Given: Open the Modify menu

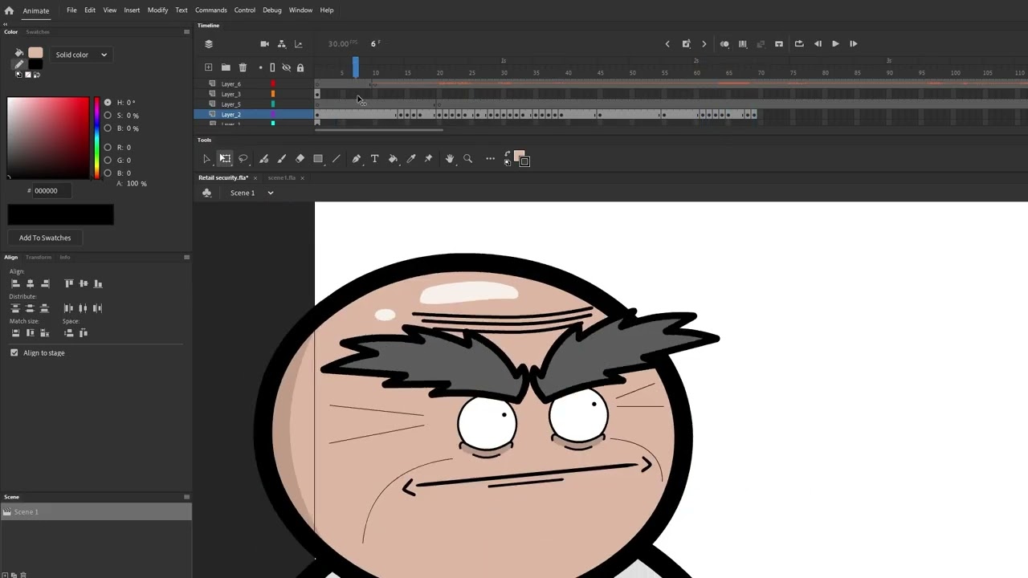Looking at the screenshot, I should (157, 10).
